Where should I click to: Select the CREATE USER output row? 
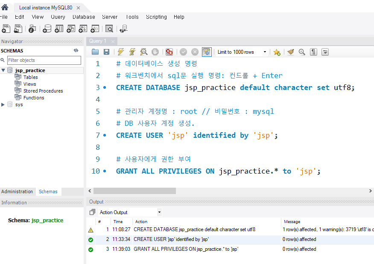pos(230,239)
